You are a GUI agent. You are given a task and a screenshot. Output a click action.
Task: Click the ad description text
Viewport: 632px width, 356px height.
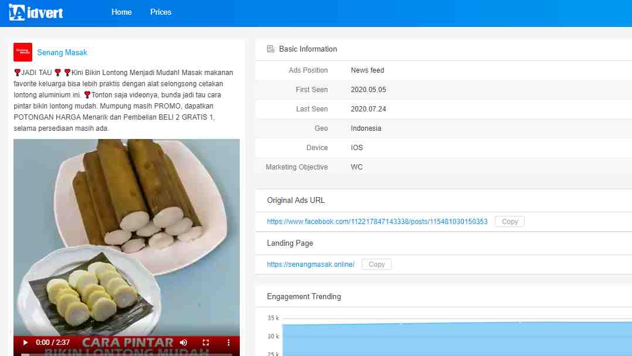click(123, 100)
